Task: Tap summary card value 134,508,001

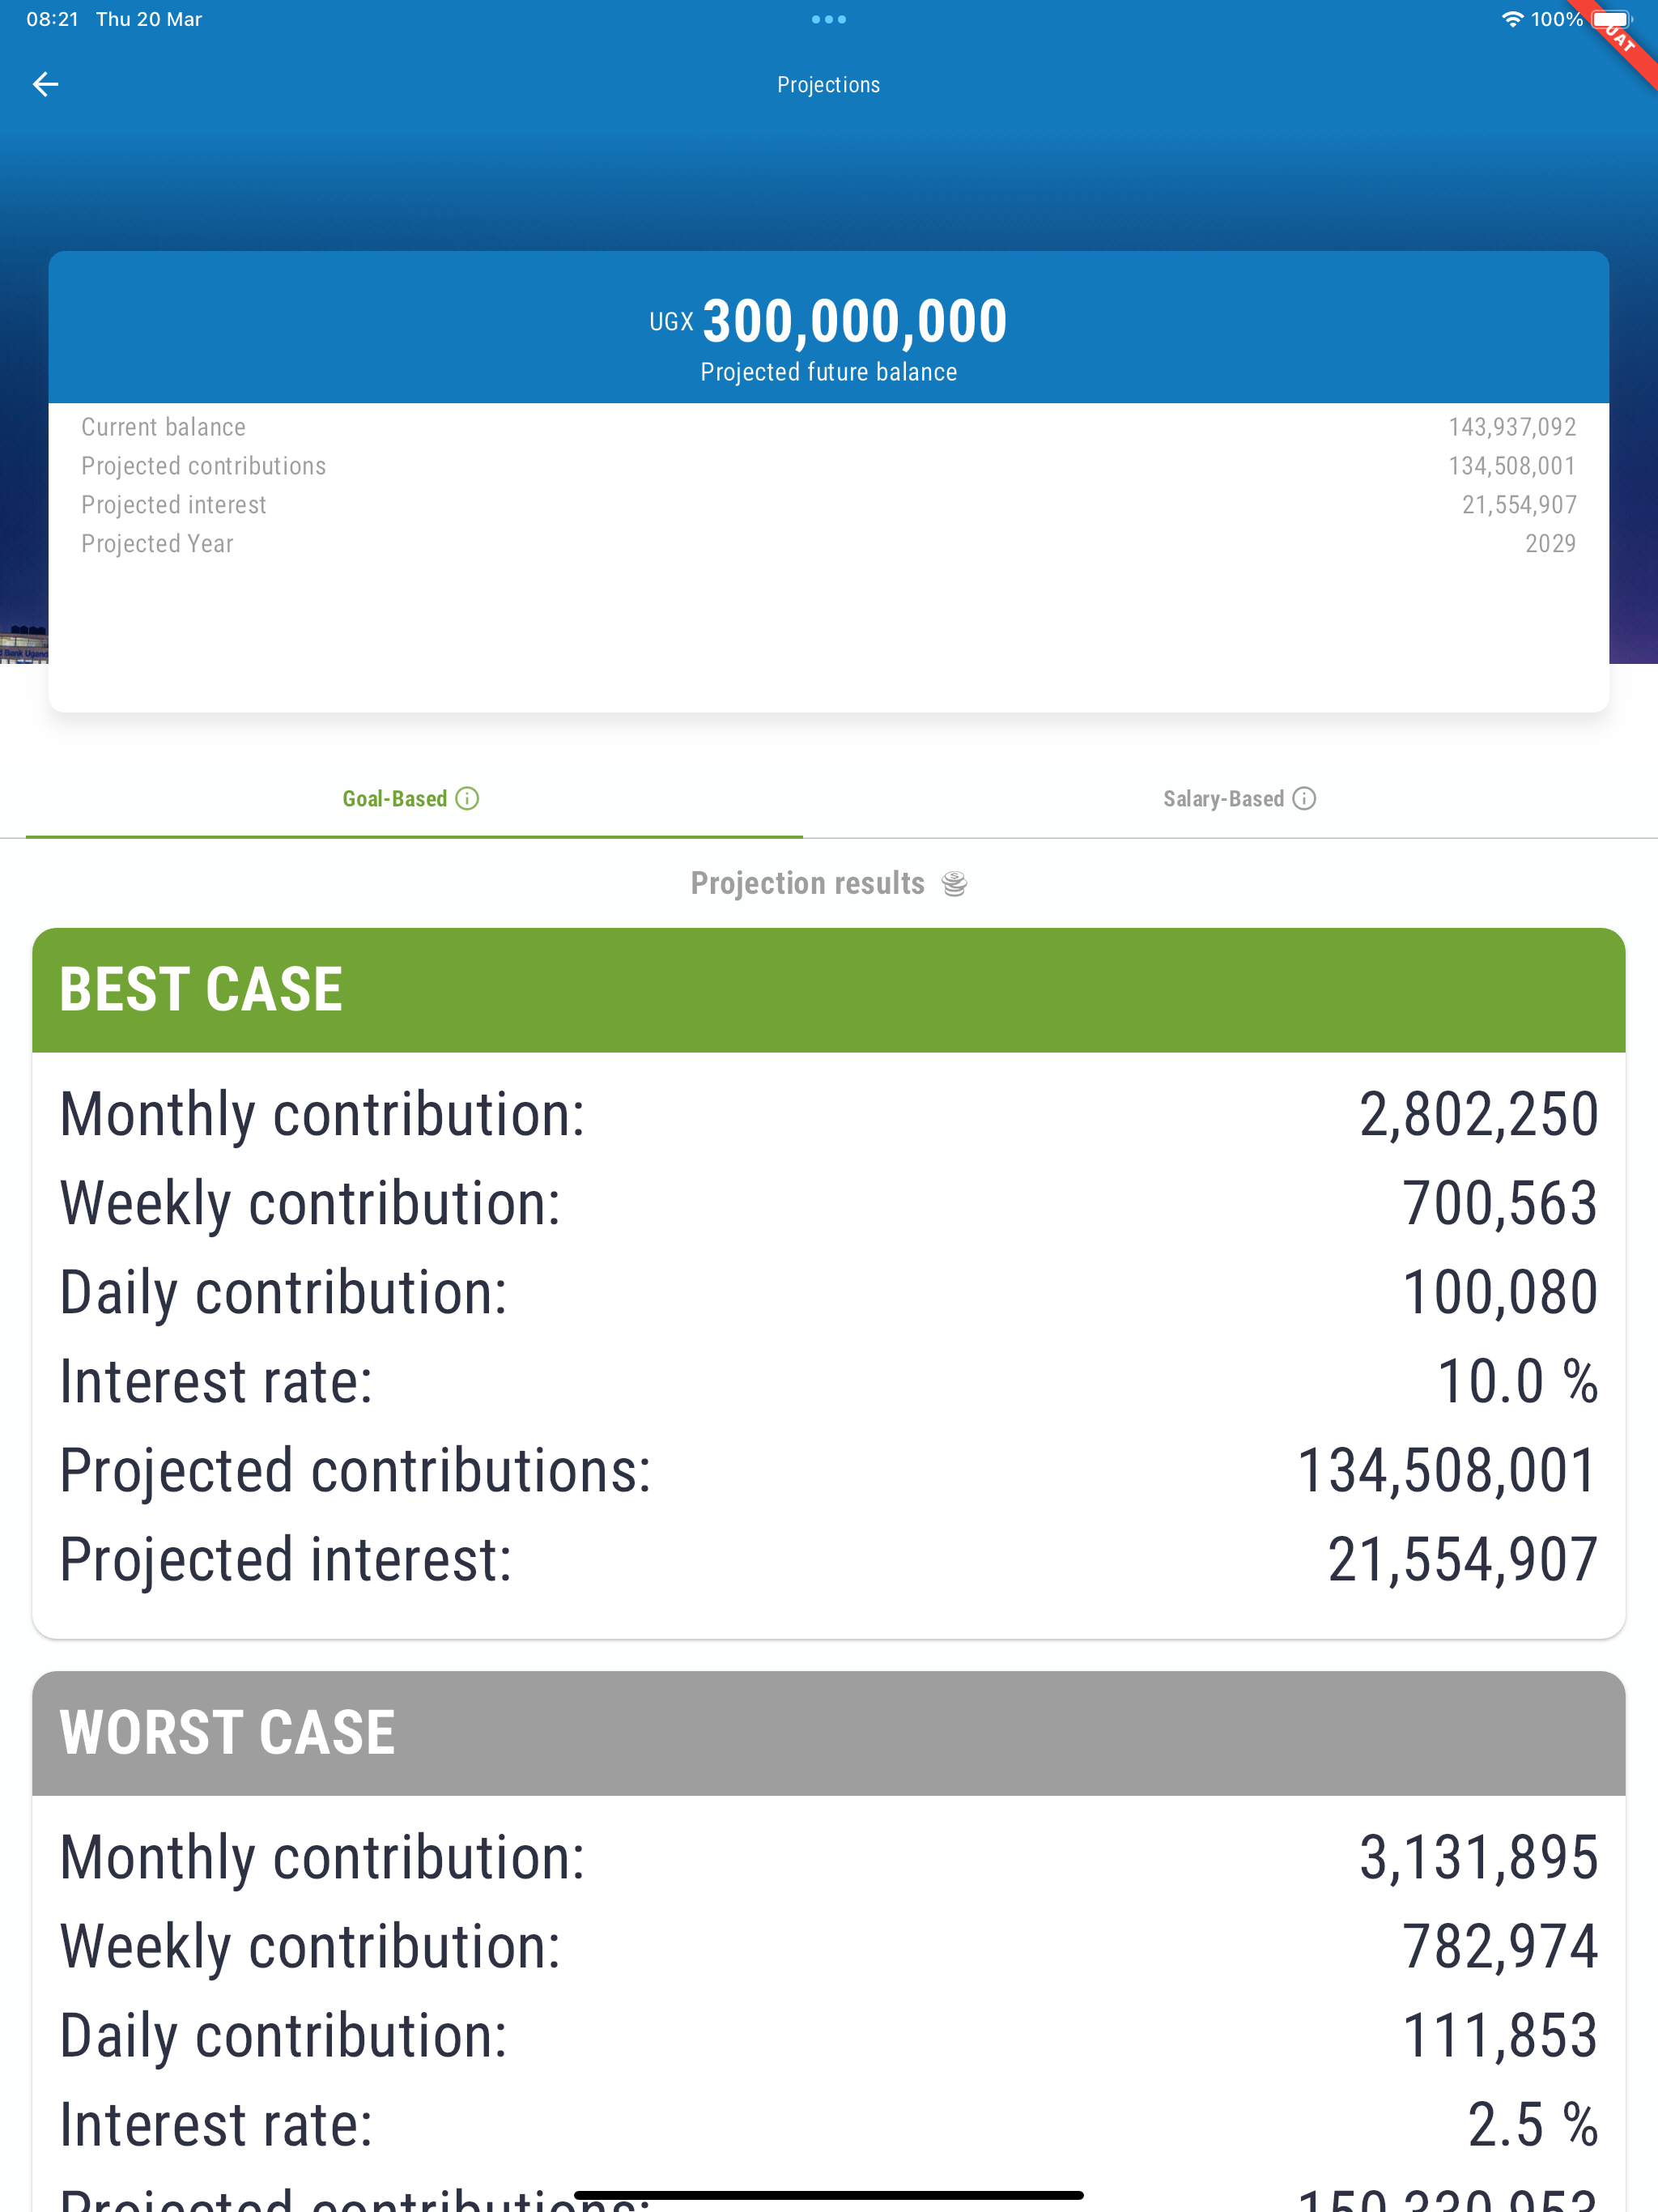Action: pyautogui.click(x=1512, y=466)
